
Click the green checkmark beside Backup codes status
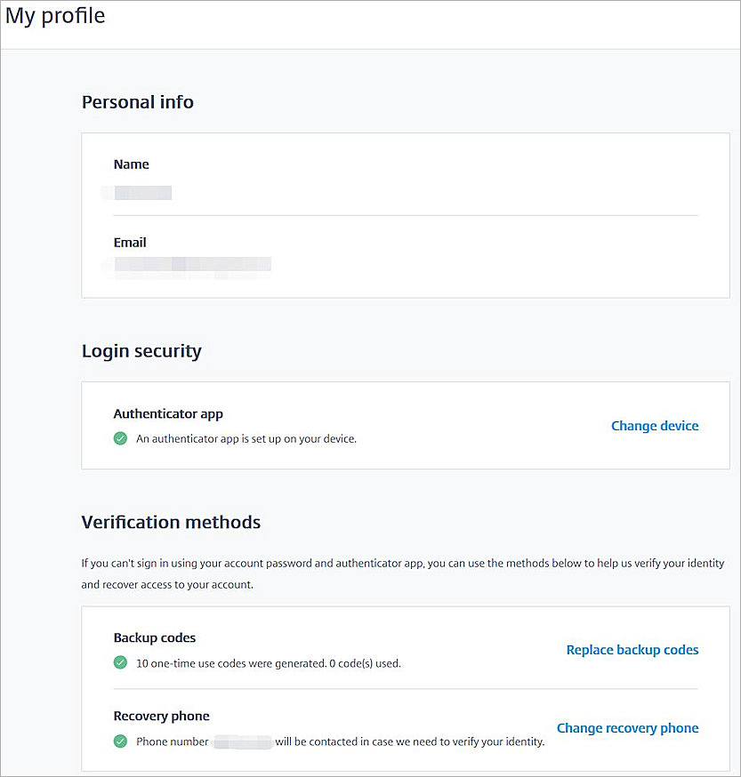tap(120, 662)
